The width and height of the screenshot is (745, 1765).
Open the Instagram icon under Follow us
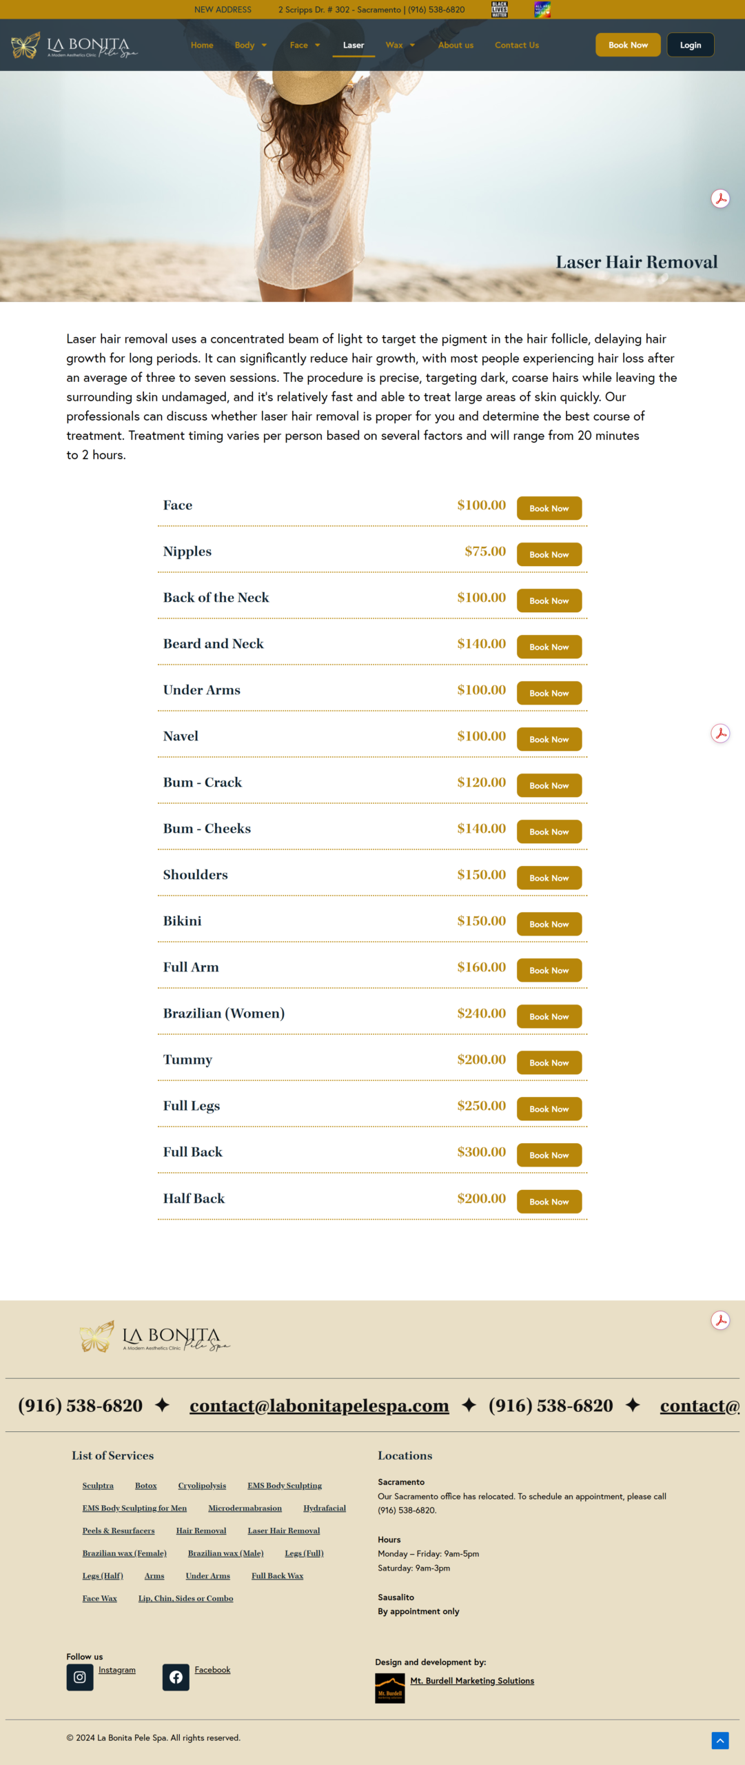(80, 1677)
